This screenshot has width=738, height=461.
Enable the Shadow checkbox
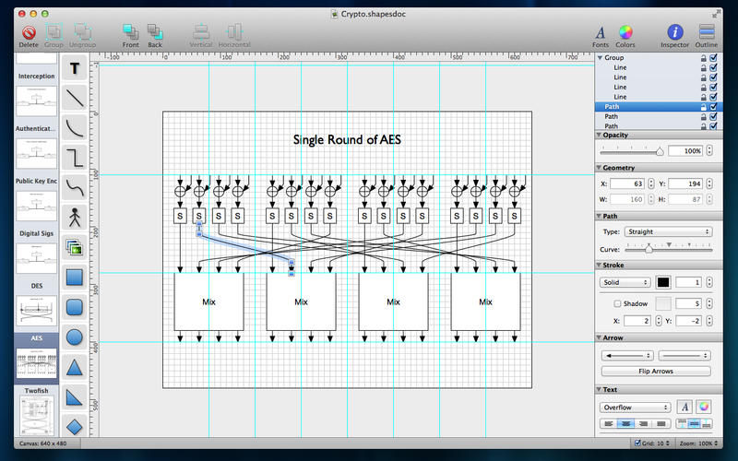coord(618,303)
